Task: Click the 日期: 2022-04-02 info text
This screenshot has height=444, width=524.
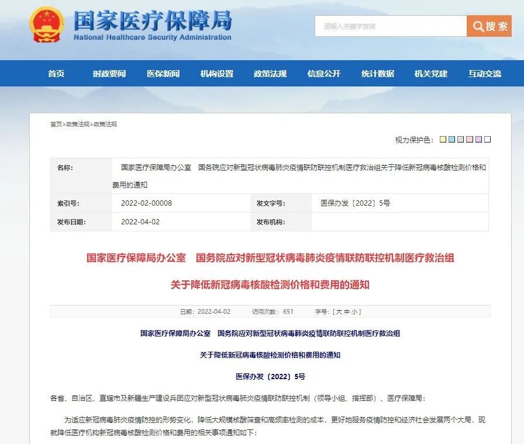Action: click(205, 312)
